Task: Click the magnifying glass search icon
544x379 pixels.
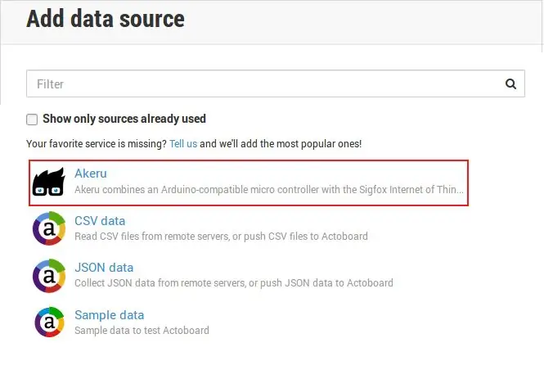Action: pos(510,84)
